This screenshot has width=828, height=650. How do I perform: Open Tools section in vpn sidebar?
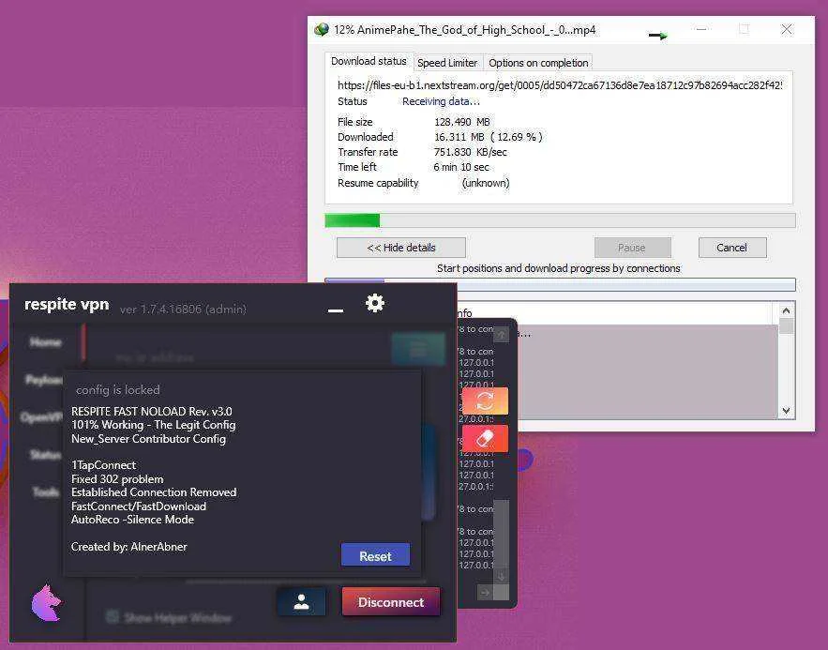46,492
